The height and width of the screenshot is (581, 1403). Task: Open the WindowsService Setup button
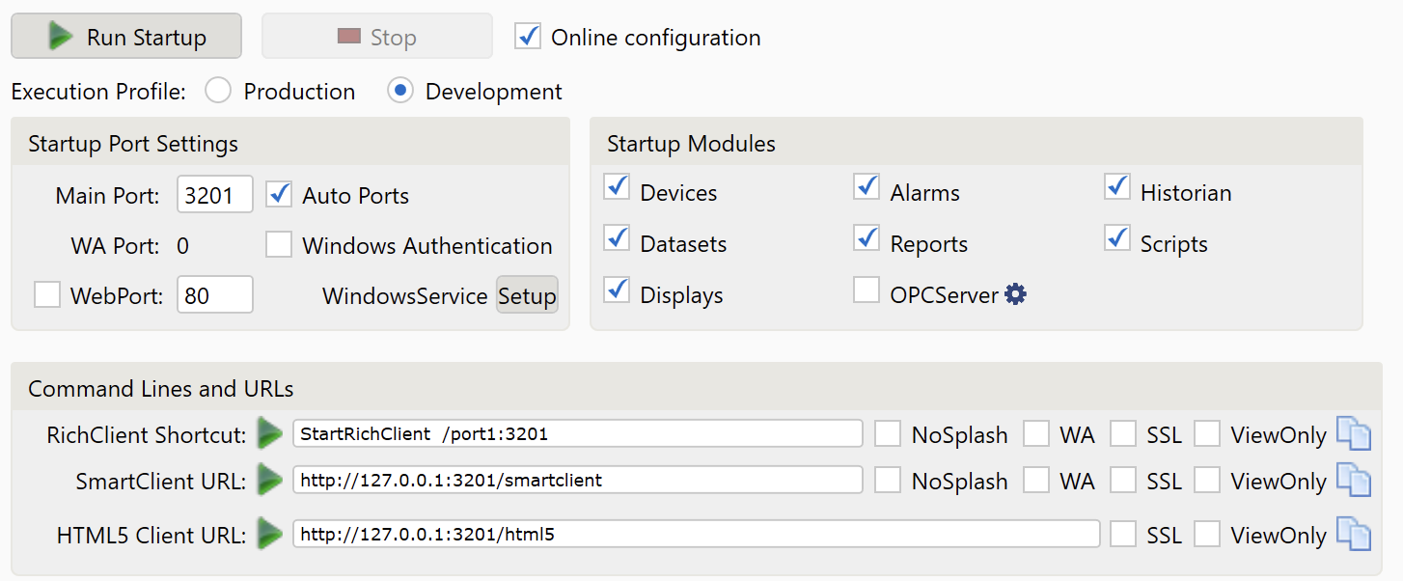click(527, 295)
